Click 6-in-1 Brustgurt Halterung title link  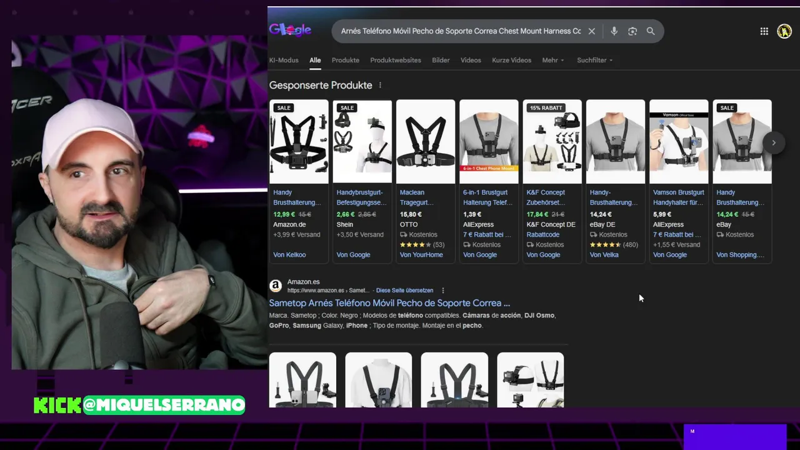(487, 197)
